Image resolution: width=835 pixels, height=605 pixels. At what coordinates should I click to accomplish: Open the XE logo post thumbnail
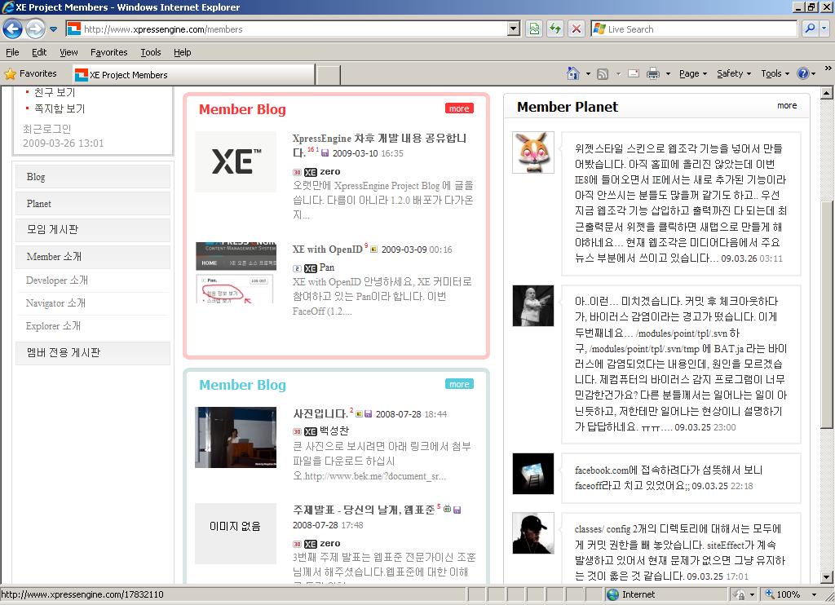point(236,161)
